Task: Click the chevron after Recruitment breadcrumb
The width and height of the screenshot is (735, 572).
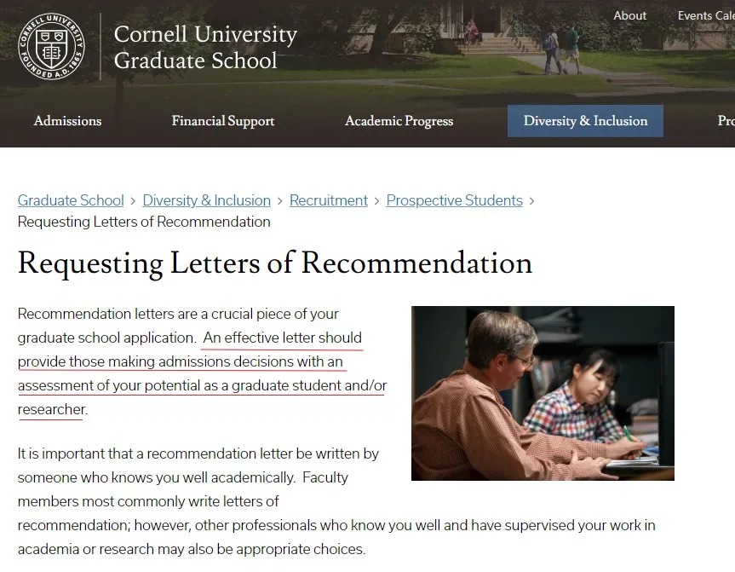Action: (377, 201)
